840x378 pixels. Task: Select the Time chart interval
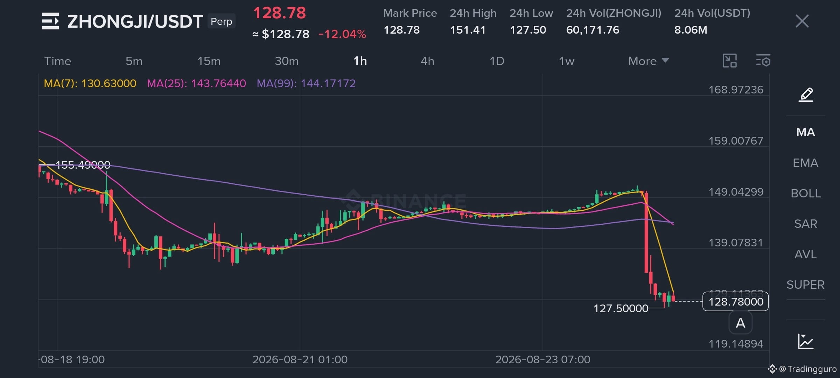[x=58, y=61]
